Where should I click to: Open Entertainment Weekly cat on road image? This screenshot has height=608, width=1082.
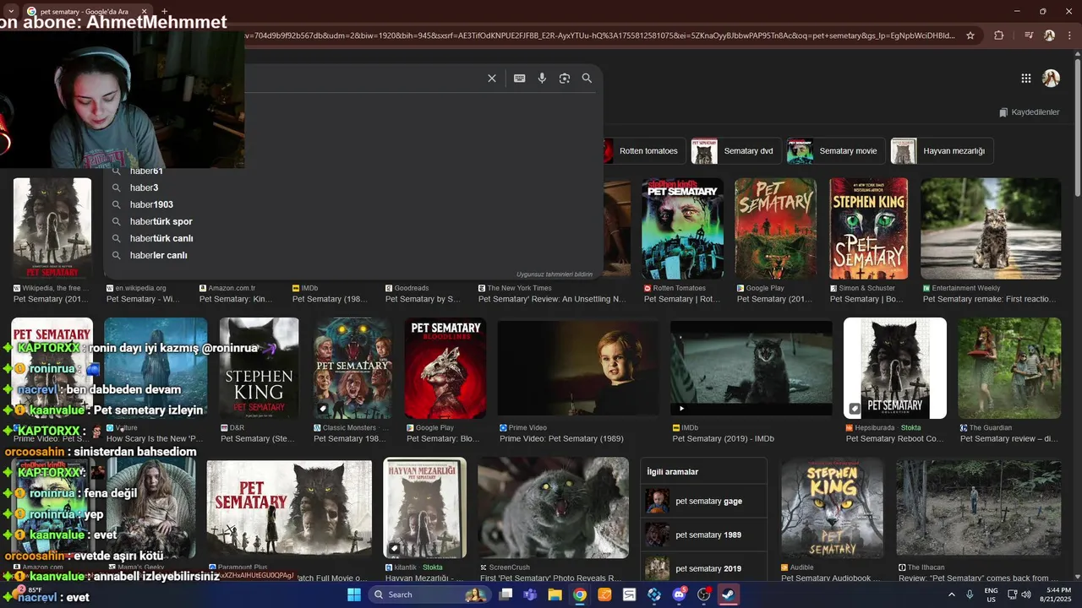991,228
